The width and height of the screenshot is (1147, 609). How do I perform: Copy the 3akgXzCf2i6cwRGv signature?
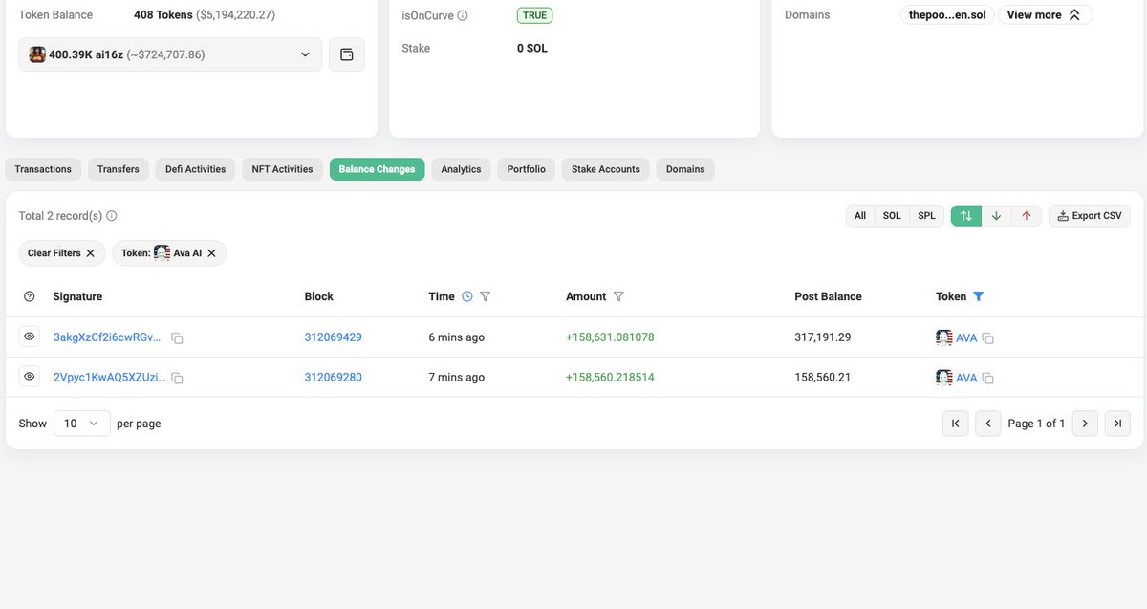(x=177, y=338)
